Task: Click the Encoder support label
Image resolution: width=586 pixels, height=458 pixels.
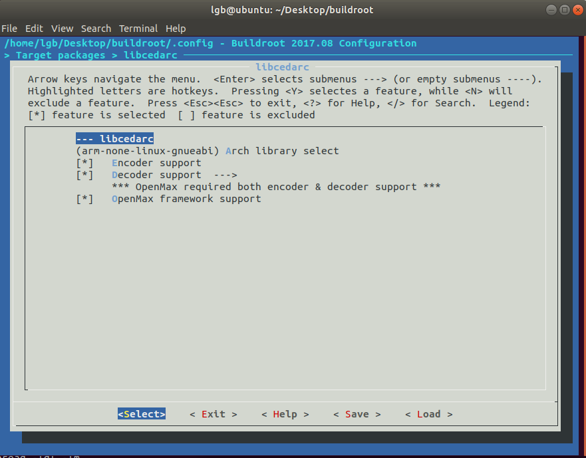Action: click(156, 164)
